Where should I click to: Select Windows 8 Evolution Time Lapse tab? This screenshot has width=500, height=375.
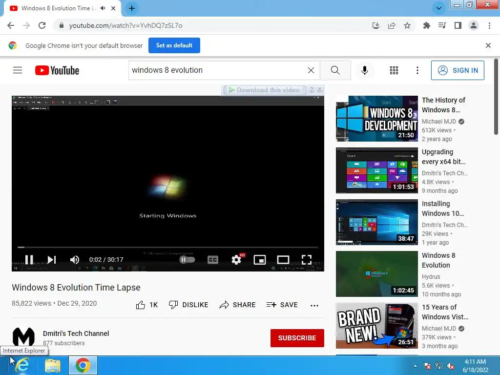(x=59, y=8)
